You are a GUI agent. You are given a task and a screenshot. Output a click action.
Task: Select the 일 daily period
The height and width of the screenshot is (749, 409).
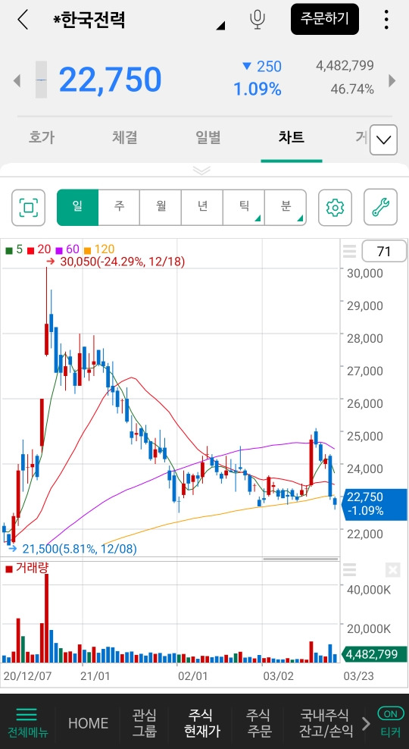click(77, 207)
